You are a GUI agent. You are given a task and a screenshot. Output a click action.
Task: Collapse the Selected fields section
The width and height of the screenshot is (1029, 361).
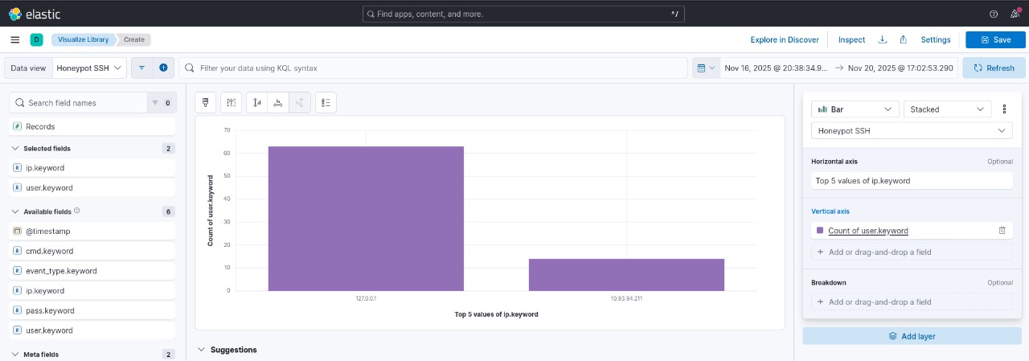pos(15,149)
